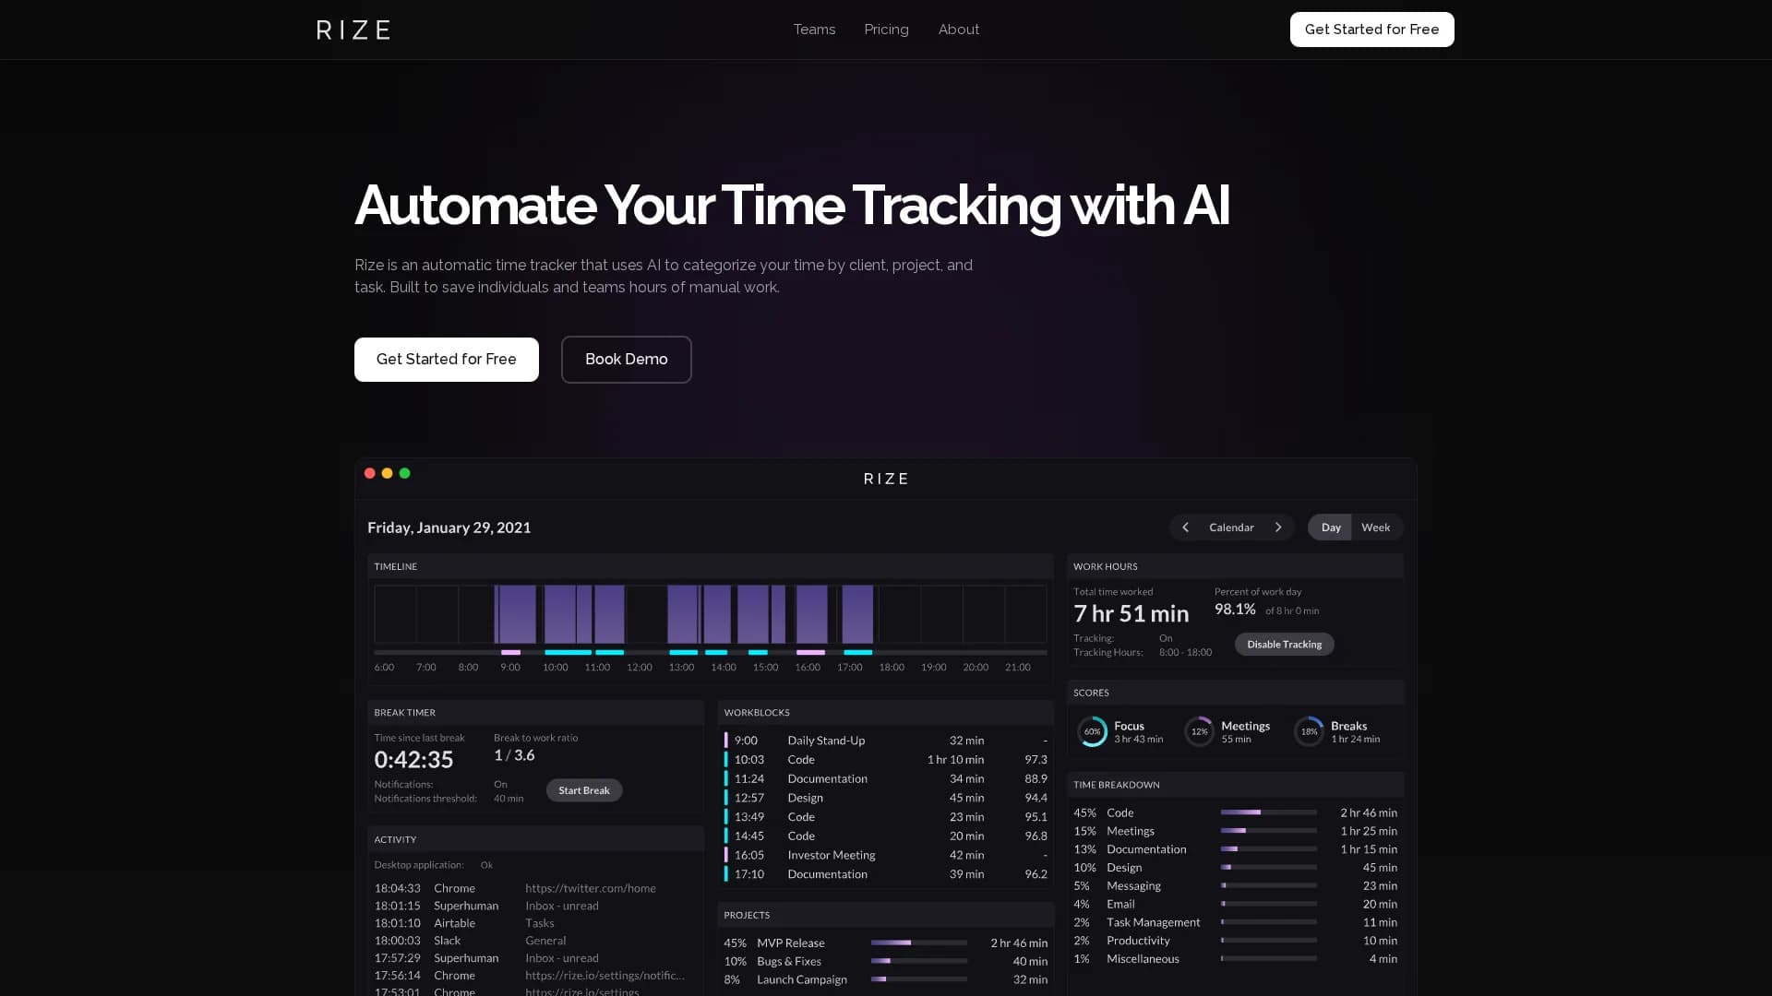Image resolution: width=1772 pixels, height=996 pixels.
Task: Click the Start Break button
Action: (583, 790)
